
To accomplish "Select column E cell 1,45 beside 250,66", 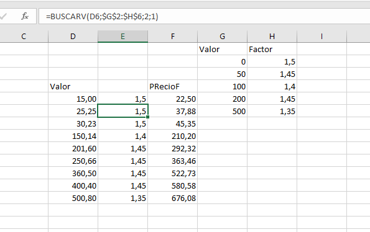I will [123, 161].
